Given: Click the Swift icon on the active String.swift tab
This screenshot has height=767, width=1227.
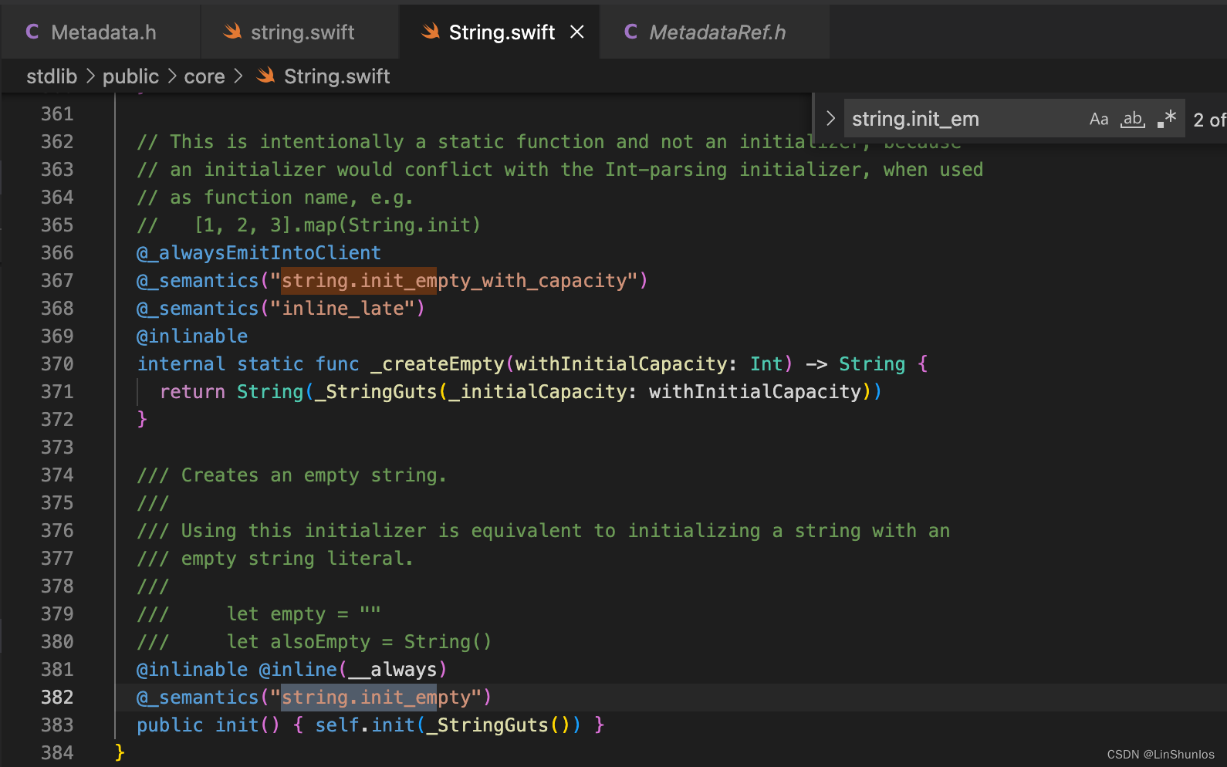Looking at the screenshot, I should click(431, 32).
